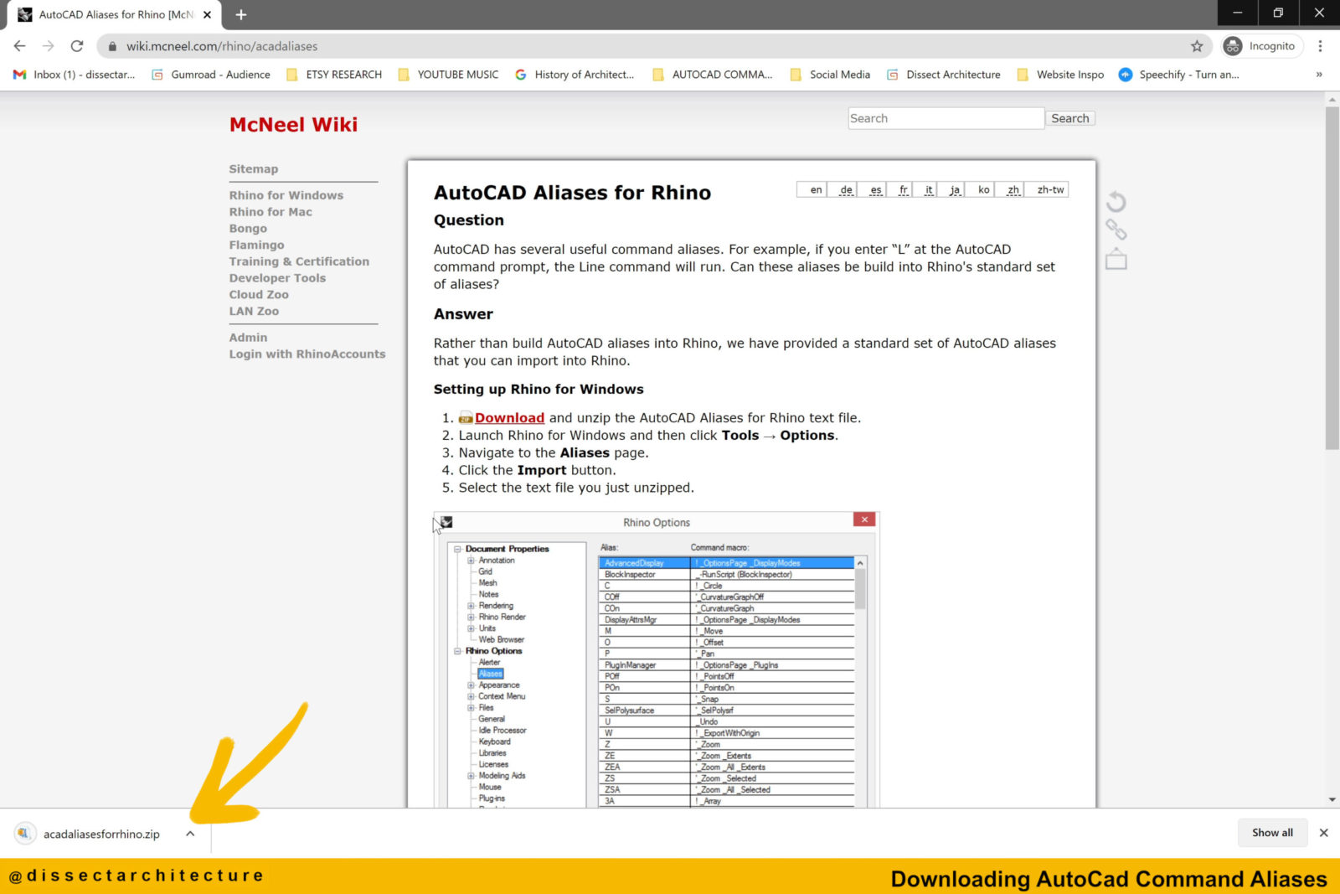
Task: Open the Sitemap link
Action: (x=254, y=169)
